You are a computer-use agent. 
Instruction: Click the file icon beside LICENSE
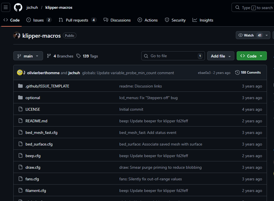(20, 109)
